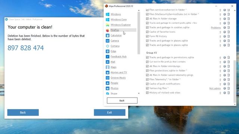Open the Not admin link for log files
The width and height of the screenshot is (239, 134).
215,89
